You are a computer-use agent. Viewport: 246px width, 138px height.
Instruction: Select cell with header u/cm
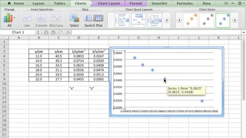coord(39,51)
